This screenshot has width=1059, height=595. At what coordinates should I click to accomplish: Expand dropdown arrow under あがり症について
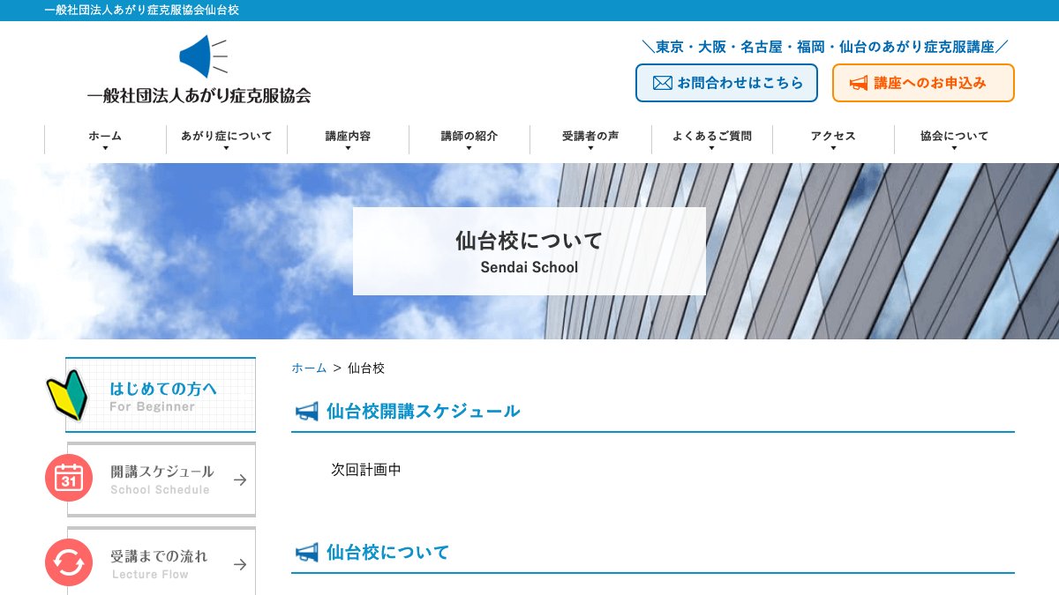[227, 148]
